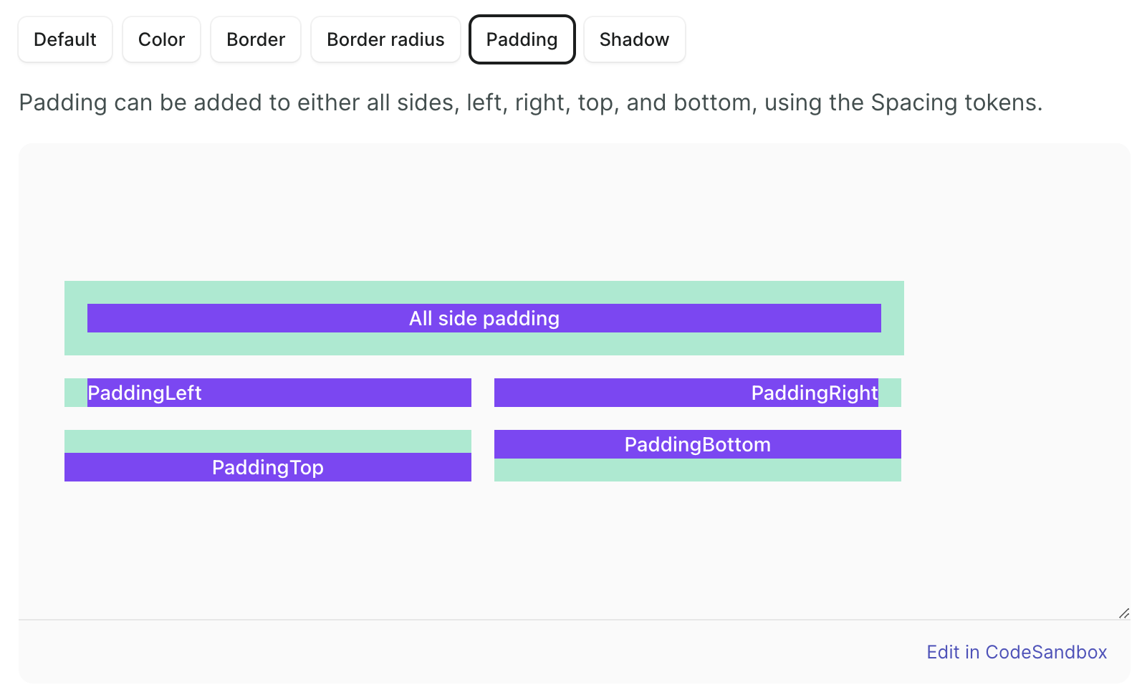The height and width of the screenshot is (695, 1142).
Task: Click green padding strip above PaddingTop
Action: tap(268, 441)
